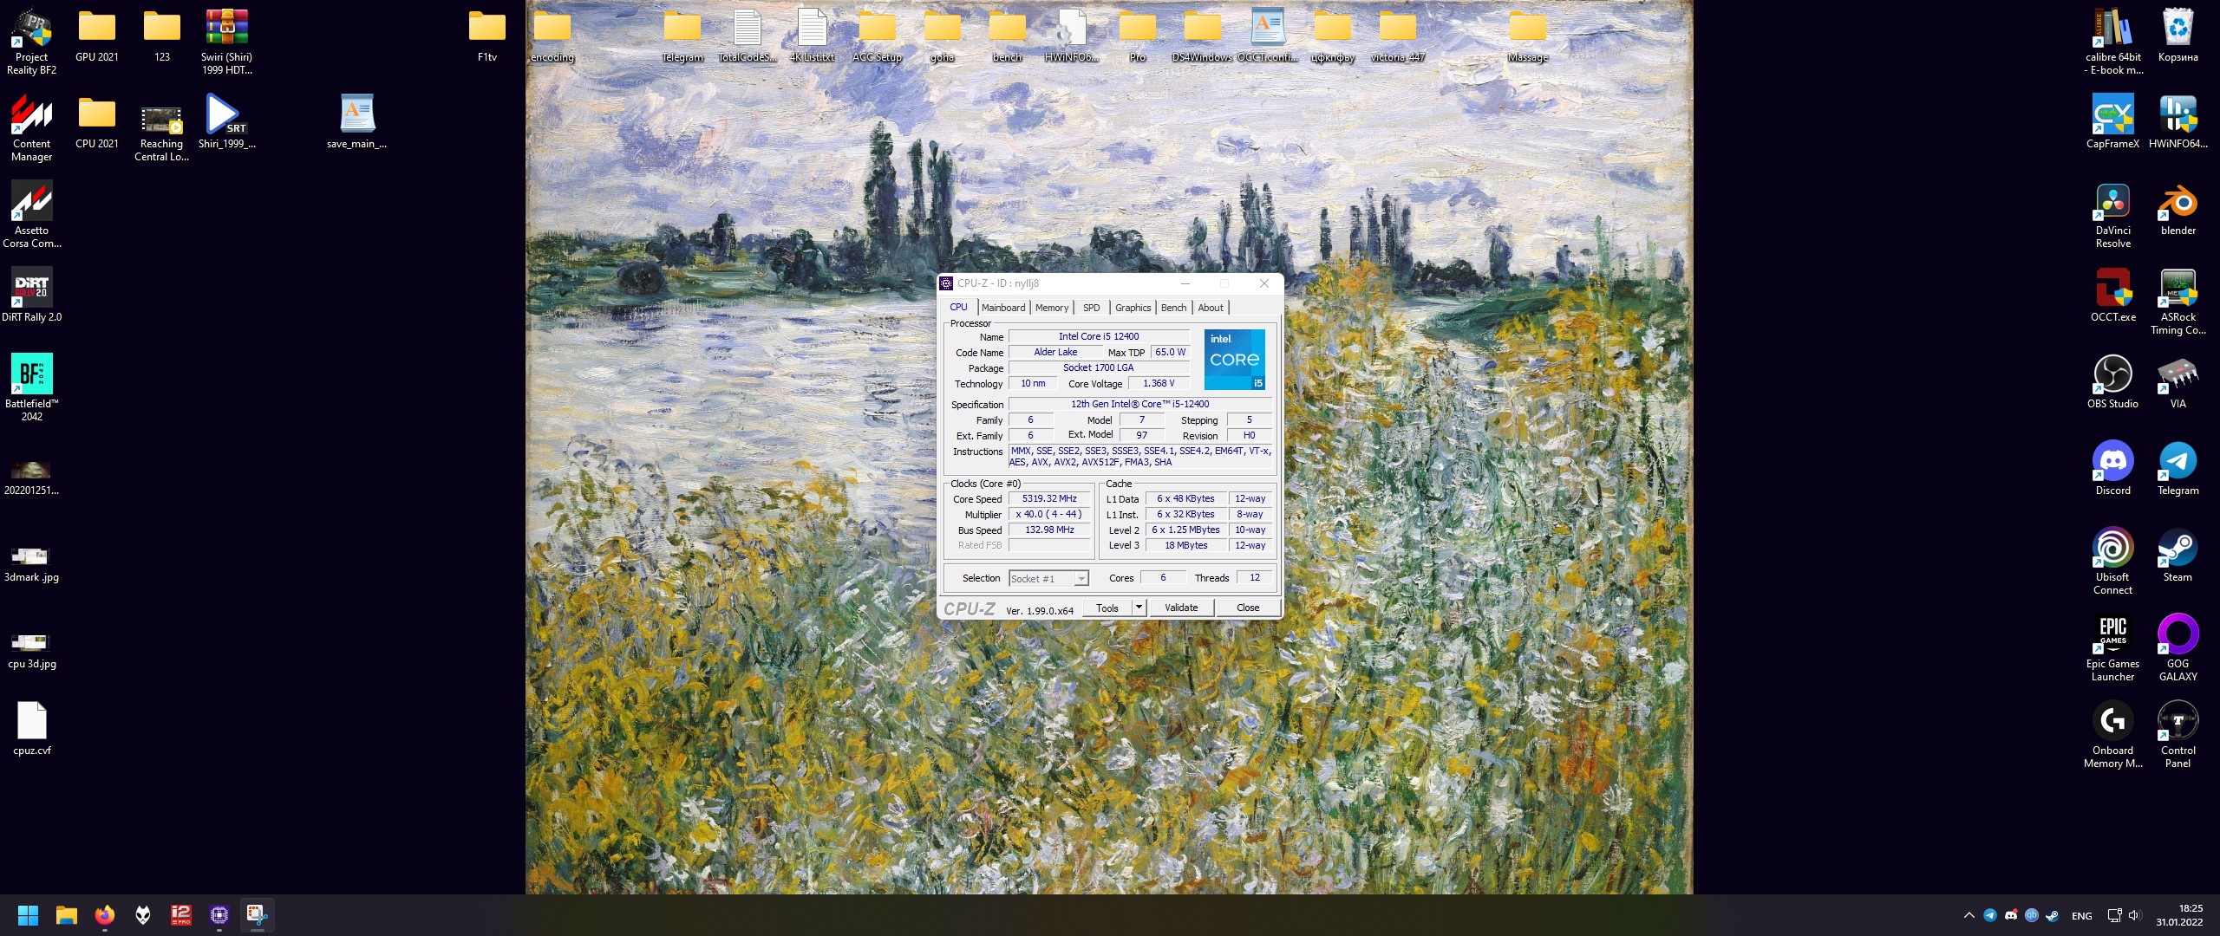The width and height of the screenshot is (2220, 936).
Task: Open the save_main document file
Action: [x=356, y=121]
